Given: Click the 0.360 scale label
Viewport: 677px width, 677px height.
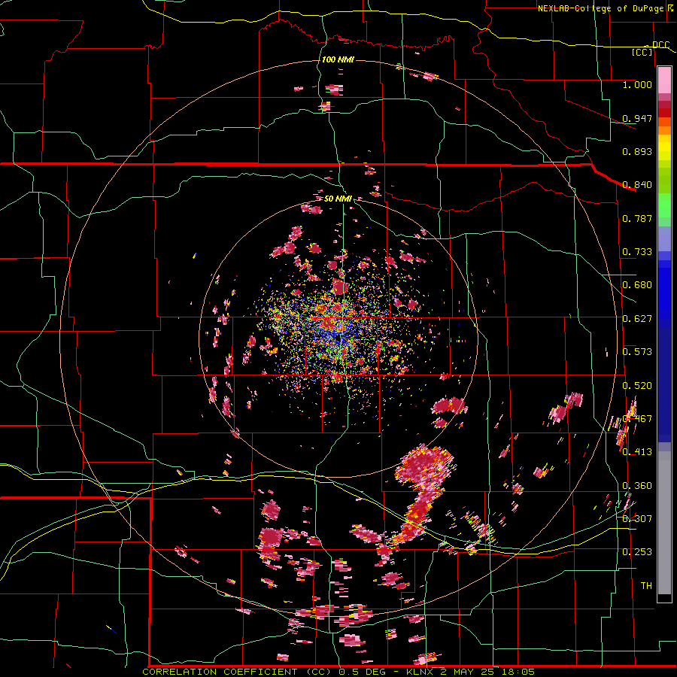Looking at the screenshot, I should (x=637, y=486).
